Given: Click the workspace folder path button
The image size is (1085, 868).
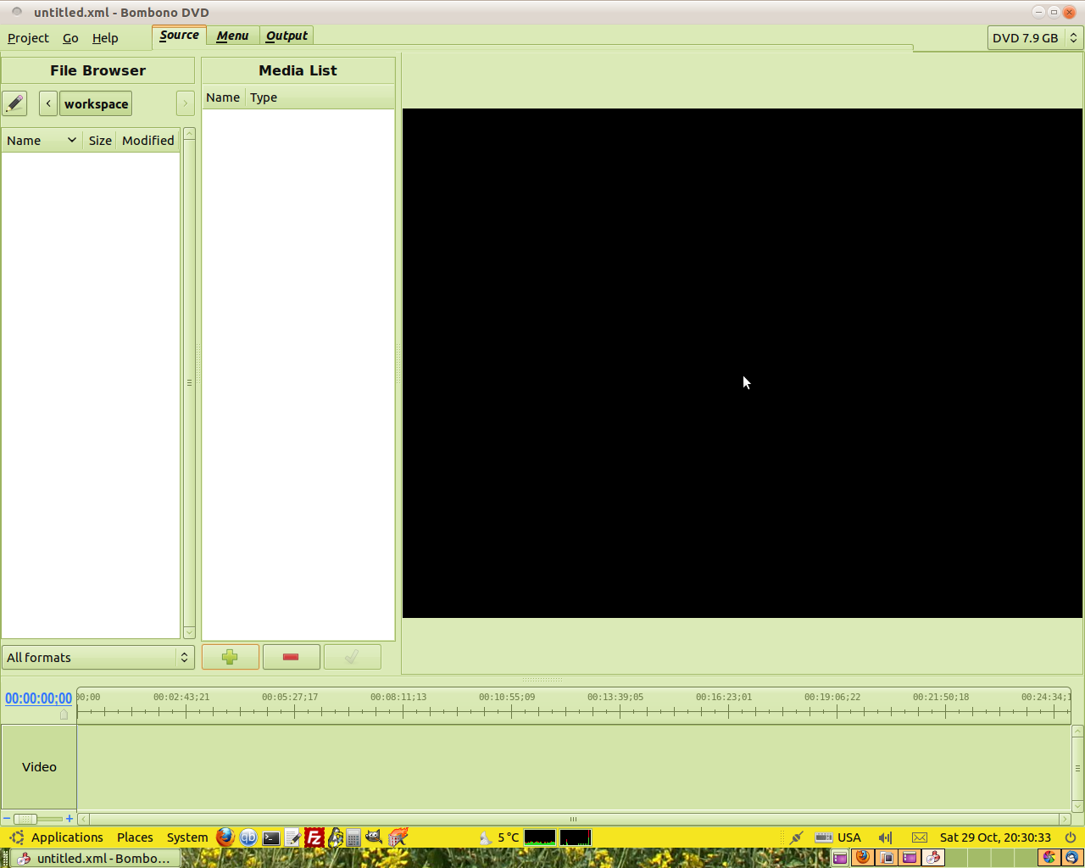Looking at the screenshot, I should coord(96,104).
